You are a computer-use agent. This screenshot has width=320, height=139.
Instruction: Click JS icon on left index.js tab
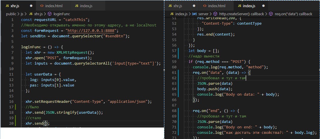[77, 6]
